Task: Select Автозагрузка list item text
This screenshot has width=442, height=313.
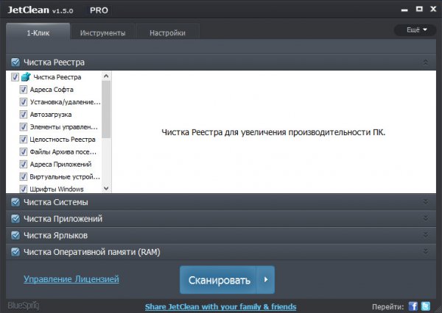Action: pos(51,115)
